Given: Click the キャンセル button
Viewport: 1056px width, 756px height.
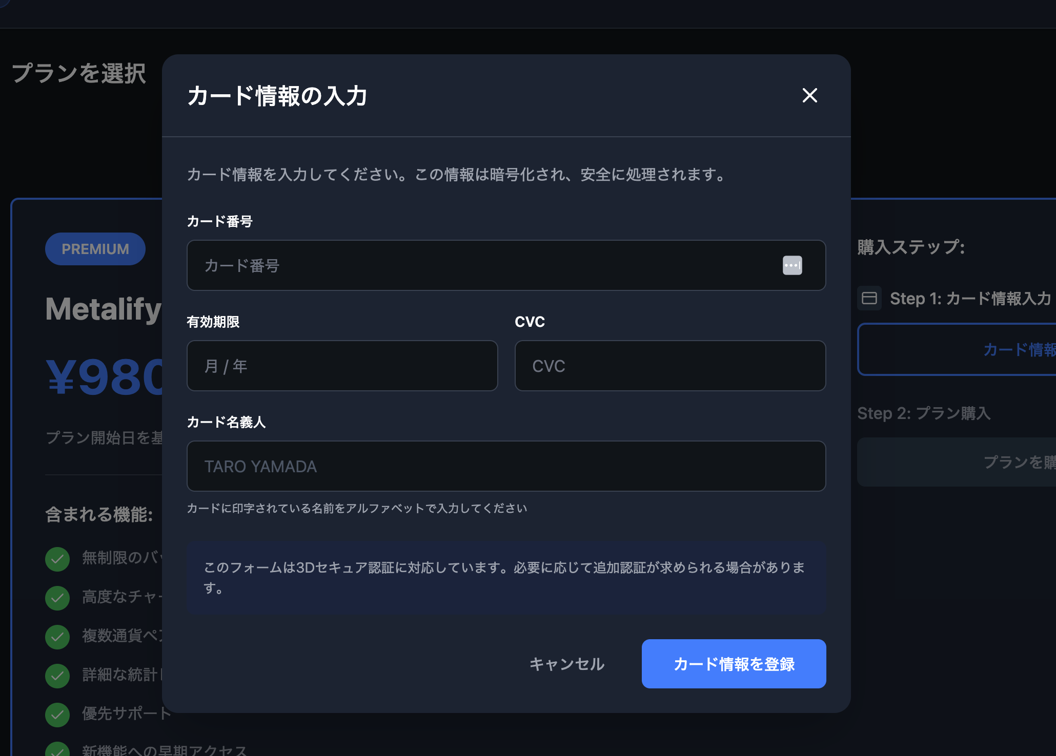Looking at the screenshot, I should 567,664.
